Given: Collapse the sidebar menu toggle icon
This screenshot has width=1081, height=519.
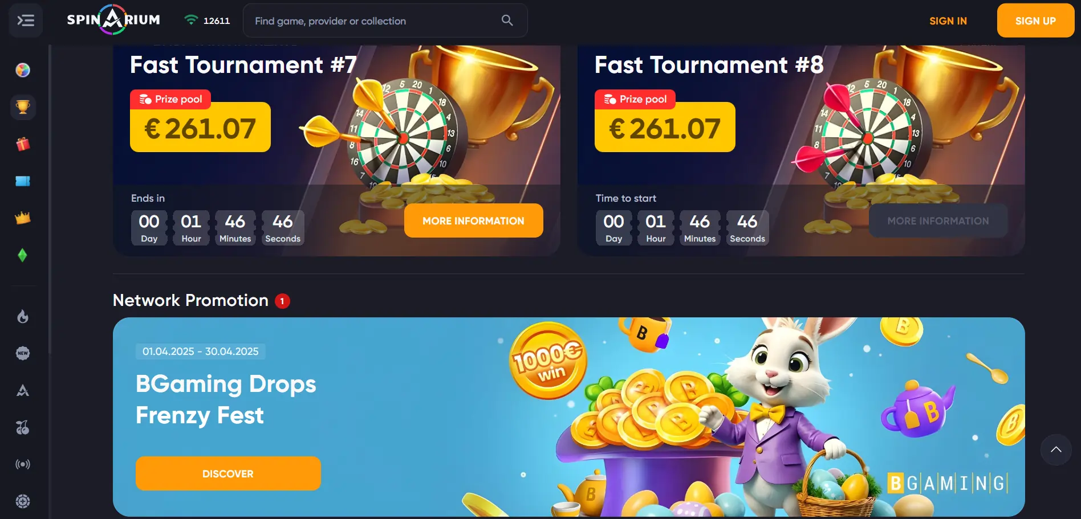Looking at the screenshot, I should pos(26,21).
